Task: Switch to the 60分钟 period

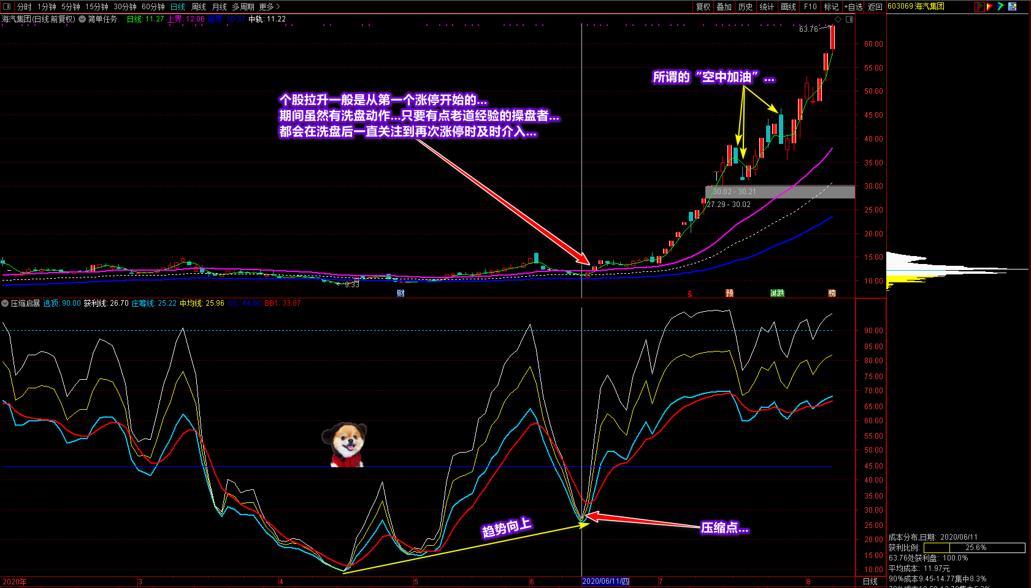Action: point(153,7)
